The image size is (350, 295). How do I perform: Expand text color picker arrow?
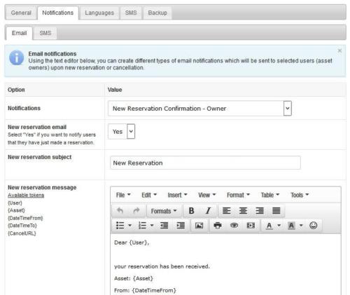tap(279, 226)
